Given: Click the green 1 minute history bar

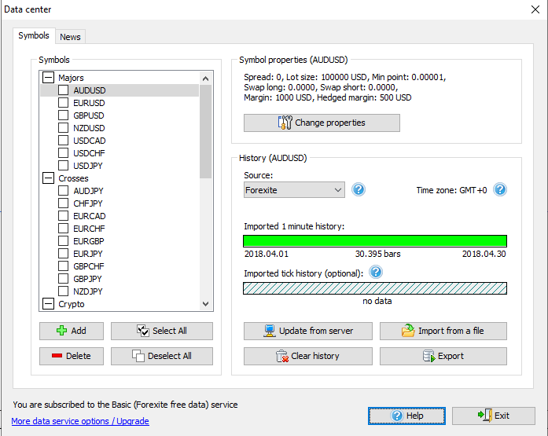Looking at the screenshot, I should coord(374,241).
